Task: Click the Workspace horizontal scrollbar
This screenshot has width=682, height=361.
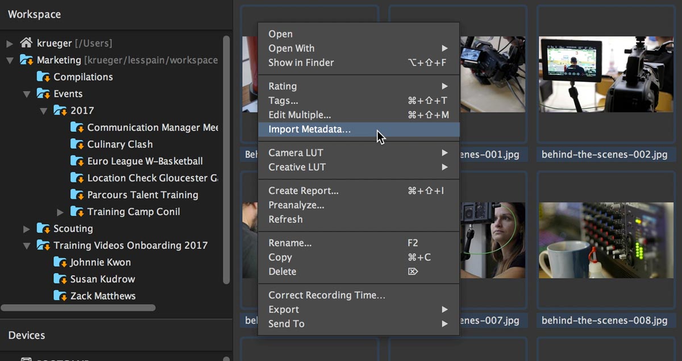Action: (78, 308)
